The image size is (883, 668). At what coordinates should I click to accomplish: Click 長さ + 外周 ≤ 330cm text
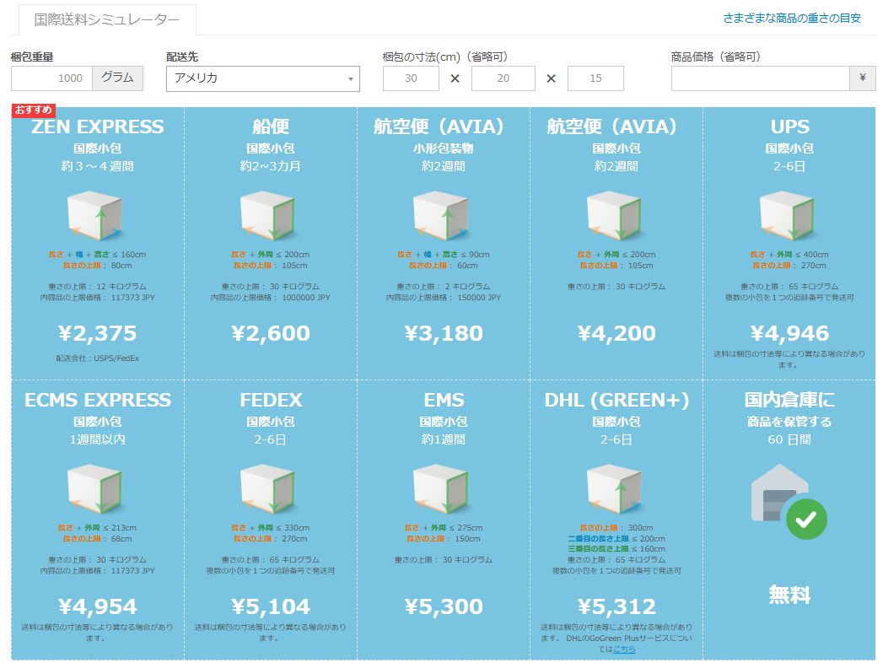(x=271, y=528)
